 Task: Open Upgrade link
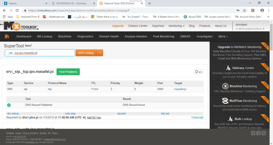[x=118, y=26]
